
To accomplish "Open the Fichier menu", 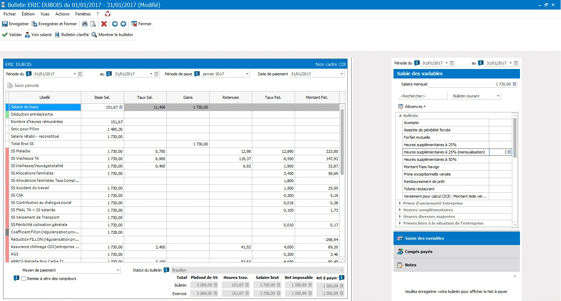I will click(x=10, y=14).
